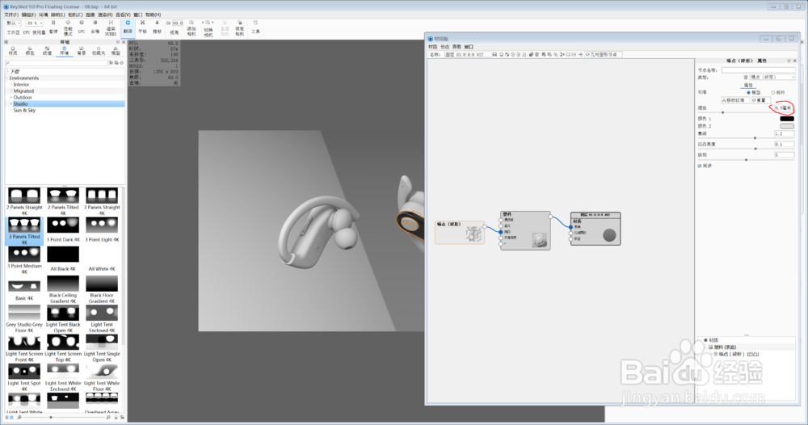Select the 部件 alignment radio button
The height and width of the screenshot is (425, 808).
pos(773,93)
